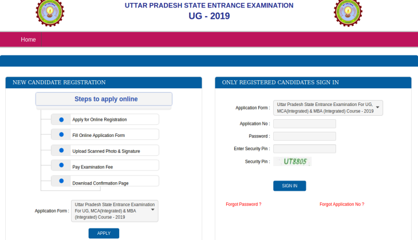This screenshot has height=240, width=418.
Task: Open the Home menu item
Action: click(x=28, y=40)
